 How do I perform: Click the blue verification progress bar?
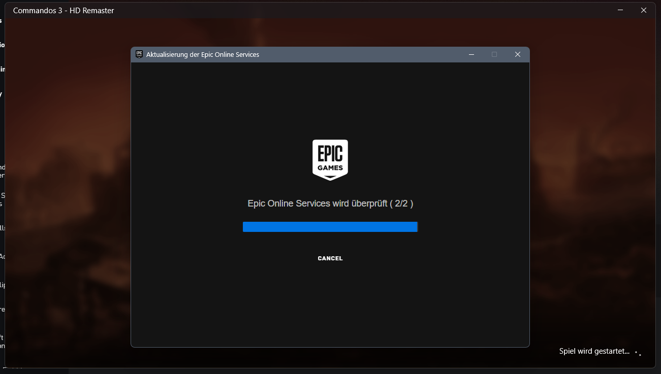tap(330, 227)
